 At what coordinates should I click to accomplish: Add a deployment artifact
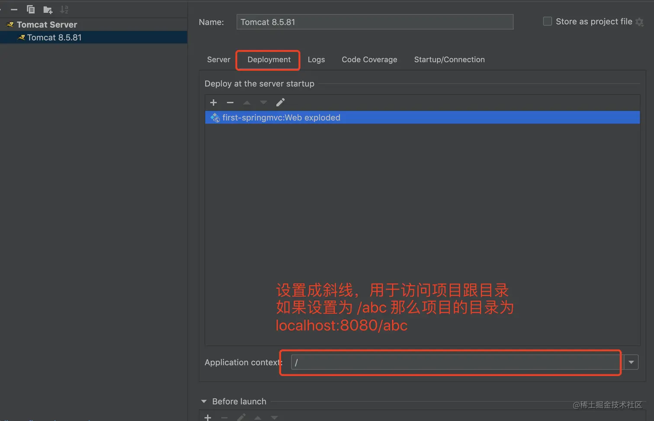point(213,102)
